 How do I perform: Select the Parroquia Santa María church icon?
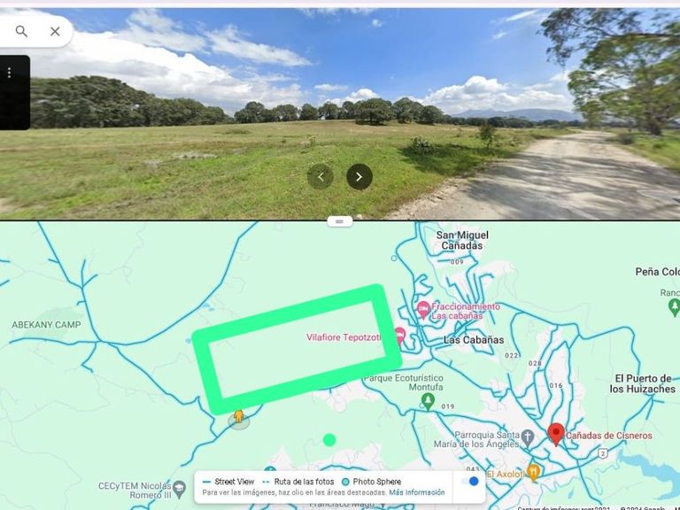click(527, 438)
